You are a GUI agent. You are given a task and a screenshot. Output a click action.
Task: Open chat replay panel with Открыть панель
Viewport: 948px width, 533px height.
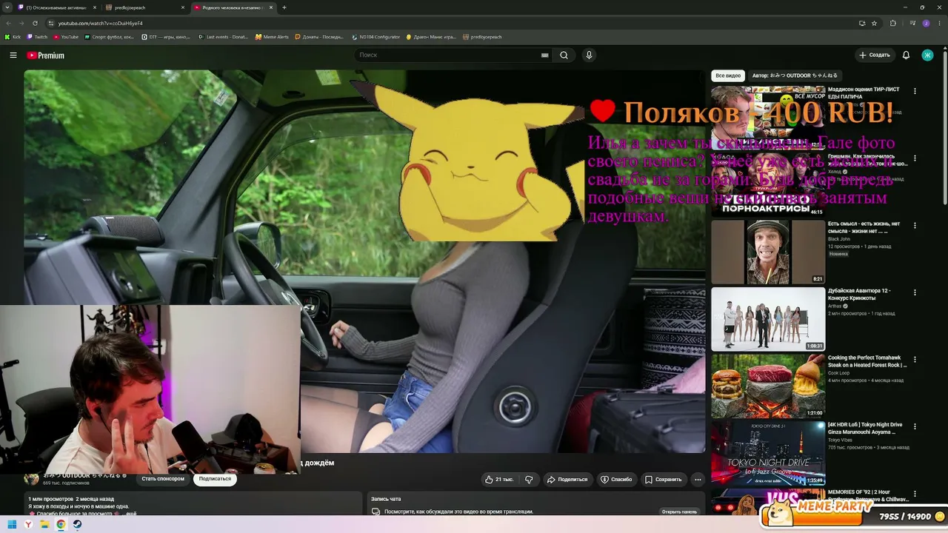(679, 512)
